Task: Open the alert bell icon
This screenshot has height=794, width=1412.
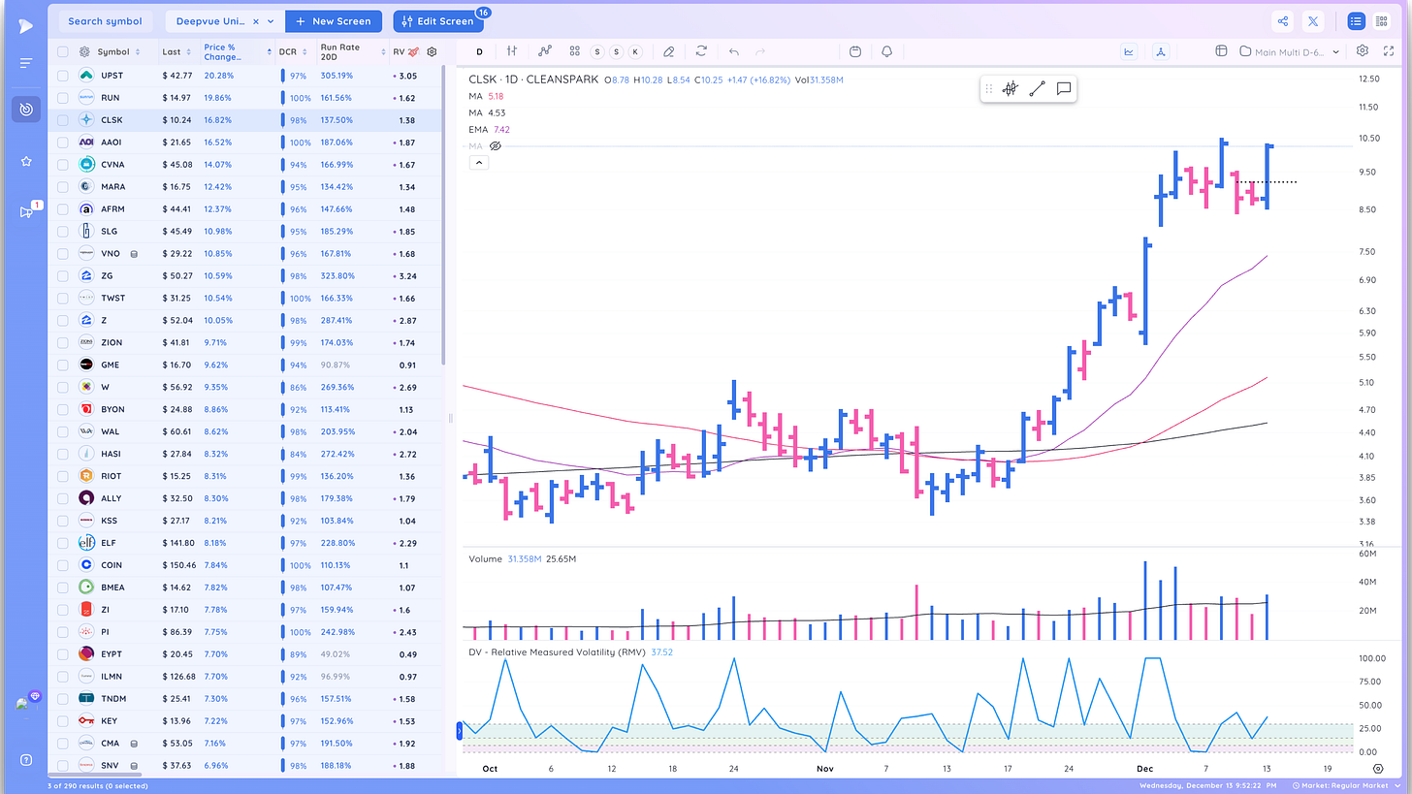Action: (x=886, y=51)
